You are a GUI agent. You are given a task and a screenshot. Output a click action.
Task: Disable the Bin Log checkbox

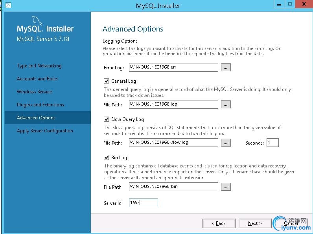click(x=107, y=158)
